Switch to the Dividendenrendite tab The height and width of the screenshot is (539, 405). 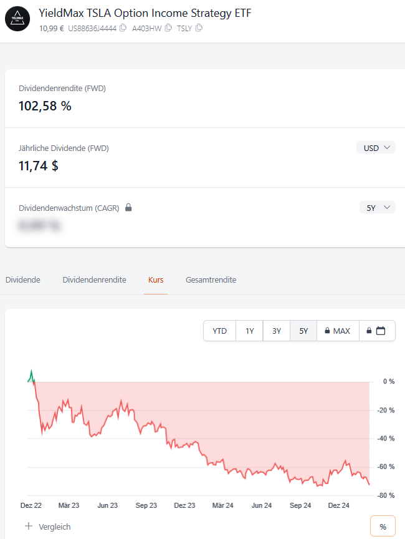pos(94,280)
